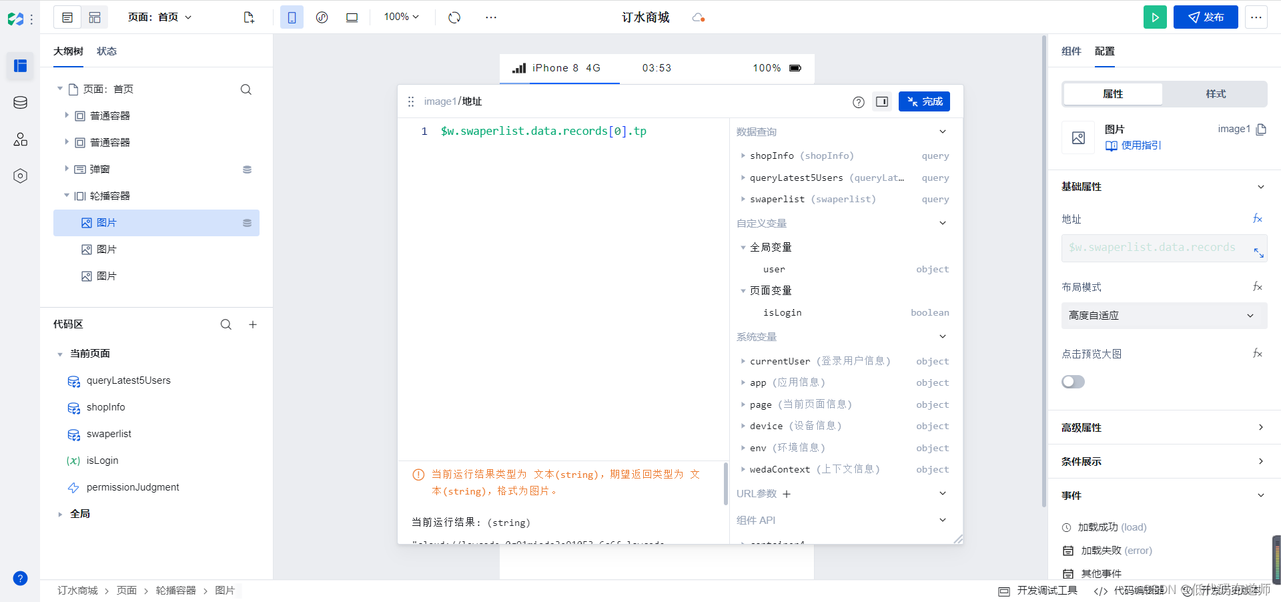This screenshot has width=1281, height=602.
Task: Select mini program preview mode
Action: coord(322,17)
